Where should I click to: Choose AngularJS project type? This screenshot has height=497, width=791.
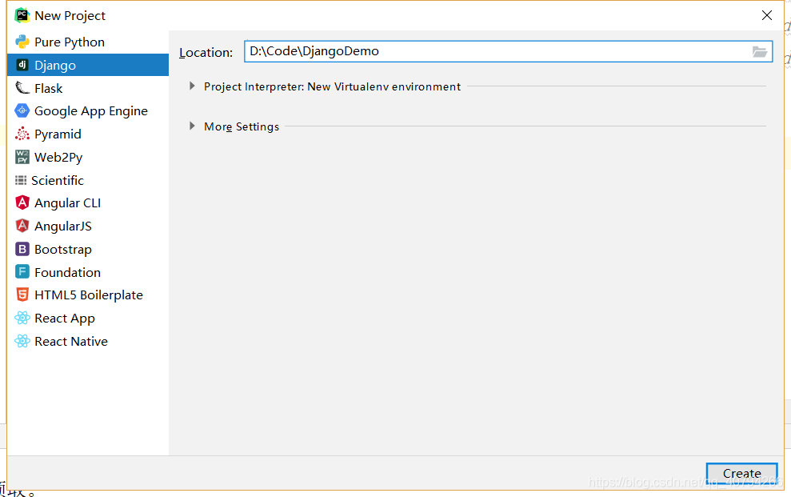pos(88,226)
